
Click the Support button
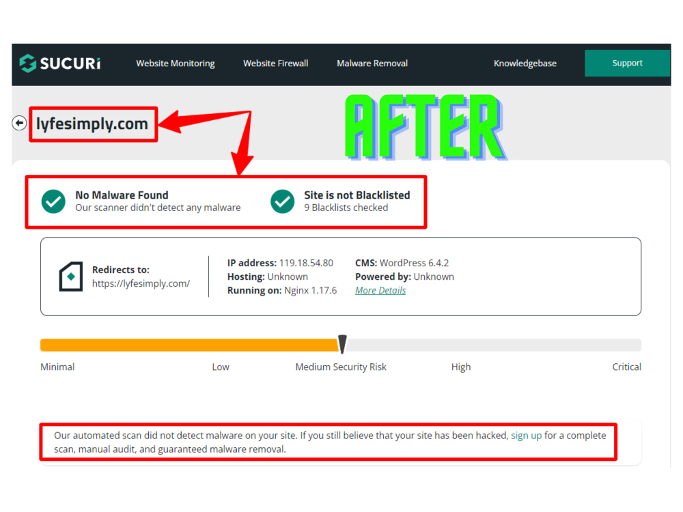click(627, 63)
